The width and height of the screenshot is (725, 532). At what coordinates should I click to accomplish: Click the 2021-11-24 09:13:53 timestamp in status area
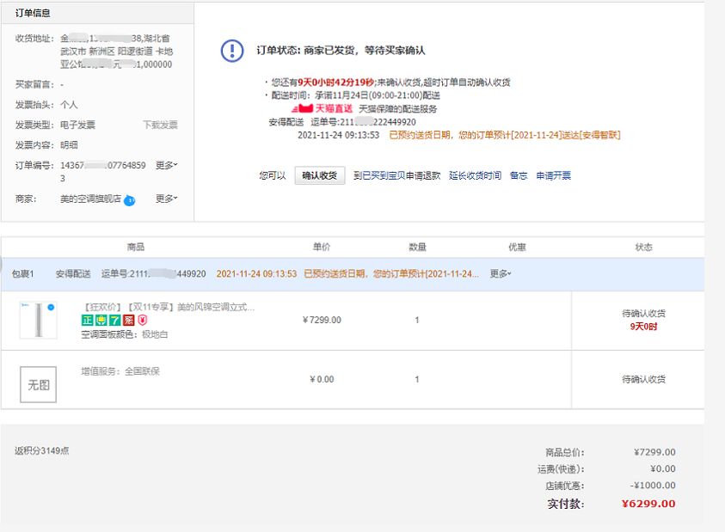[339, 135]
